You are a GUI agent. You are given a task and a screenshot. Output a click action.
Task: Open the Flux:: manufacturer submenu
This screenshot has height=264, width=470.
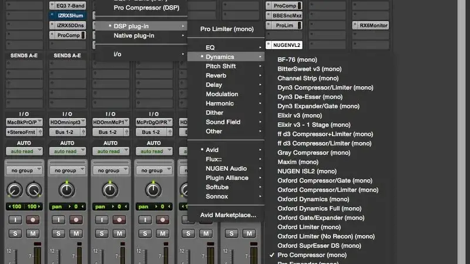pyautogui.click(x=226, y=159)
